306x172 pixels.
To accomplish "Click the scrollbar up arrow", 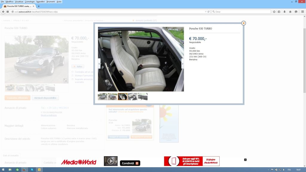I will click(305, 17).
